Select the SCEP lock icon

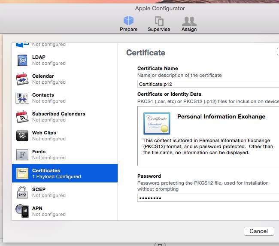pos(22,192)
